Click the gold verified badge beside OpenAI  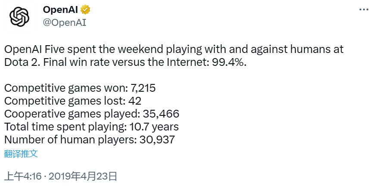(85, 9)
